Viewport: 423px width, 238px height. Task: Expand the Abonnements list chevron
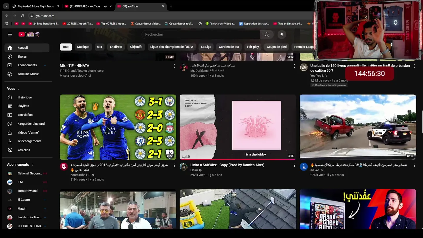32,165
